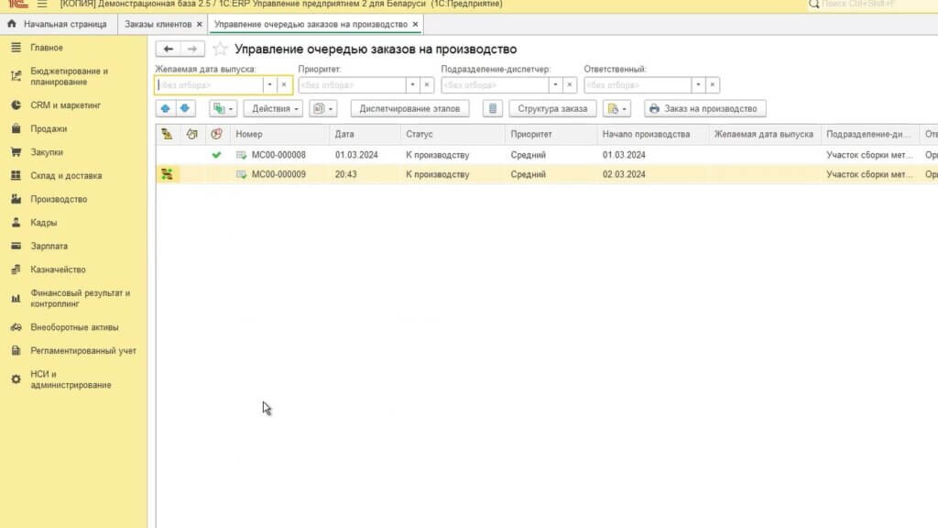Switch to the Заказы клиентов tab
Viewport: 938px width, 528px height.
[x=158, y=24]
